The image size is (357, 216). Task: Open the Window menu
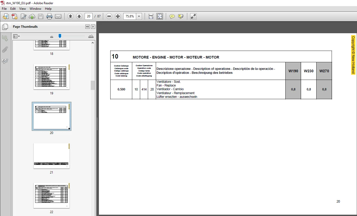(x=35, y=9)
